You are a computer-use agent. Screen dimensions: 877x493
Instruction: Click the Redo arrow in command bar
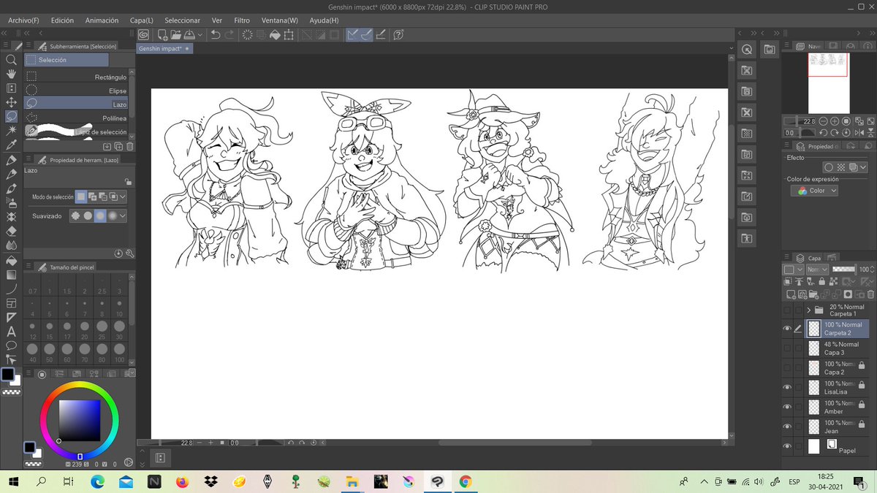pos(229,34)
